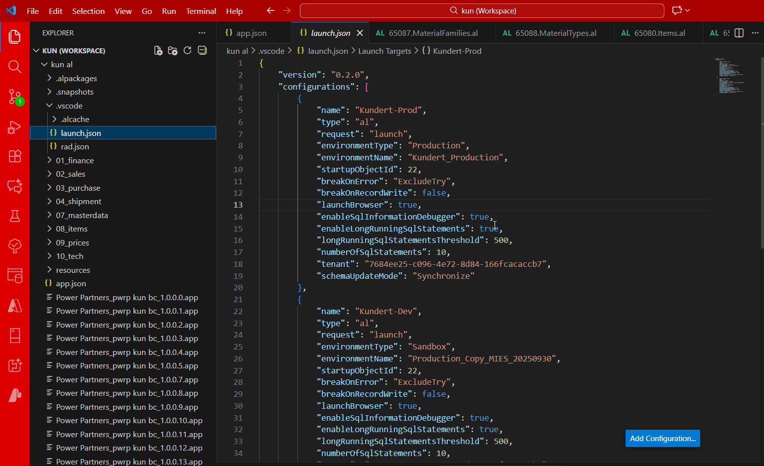The height and width of the screenshot is (466, 764).
Task: Switch to 65088.MaterialTypes.al tab
Action: pos(555,33)
